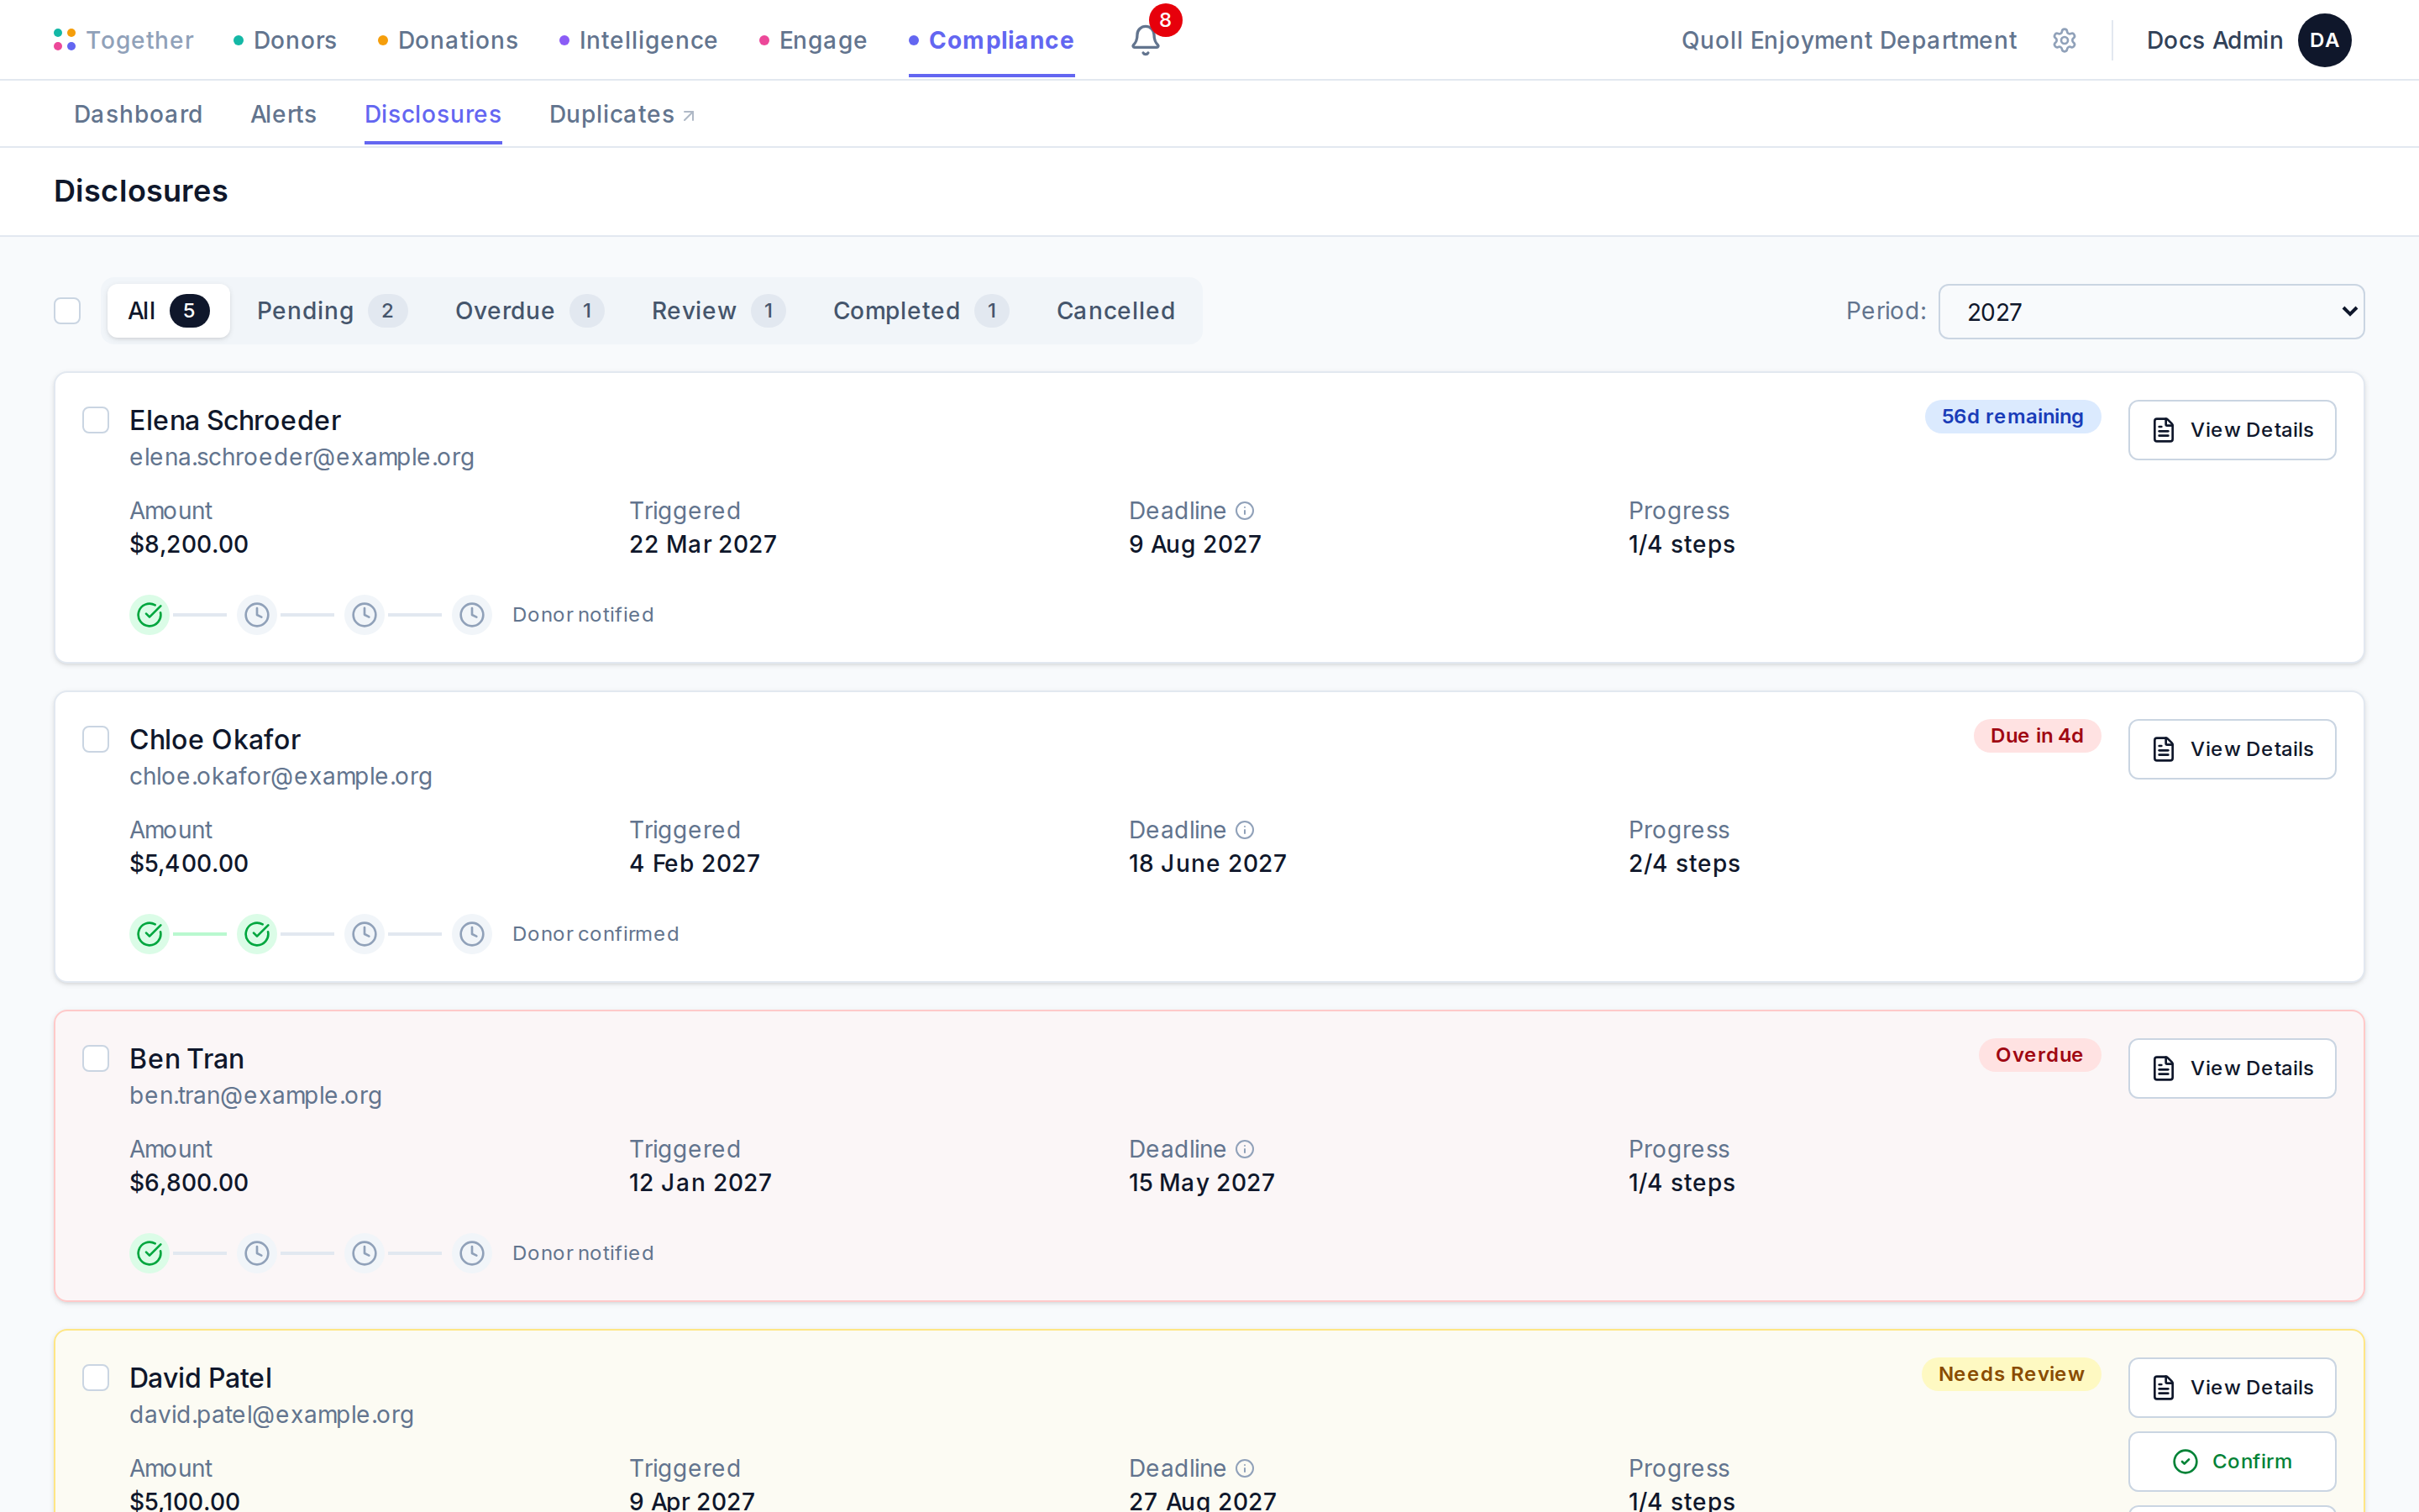This screenshot has width=2419, height=1512.
Task: Open the Compliance section
Action: 990,40
